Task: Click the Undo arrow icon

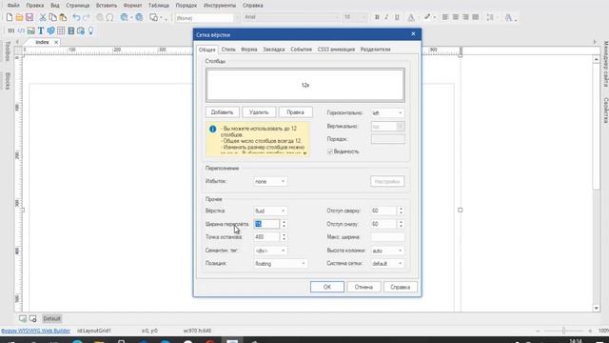Action: pos(76,17)
